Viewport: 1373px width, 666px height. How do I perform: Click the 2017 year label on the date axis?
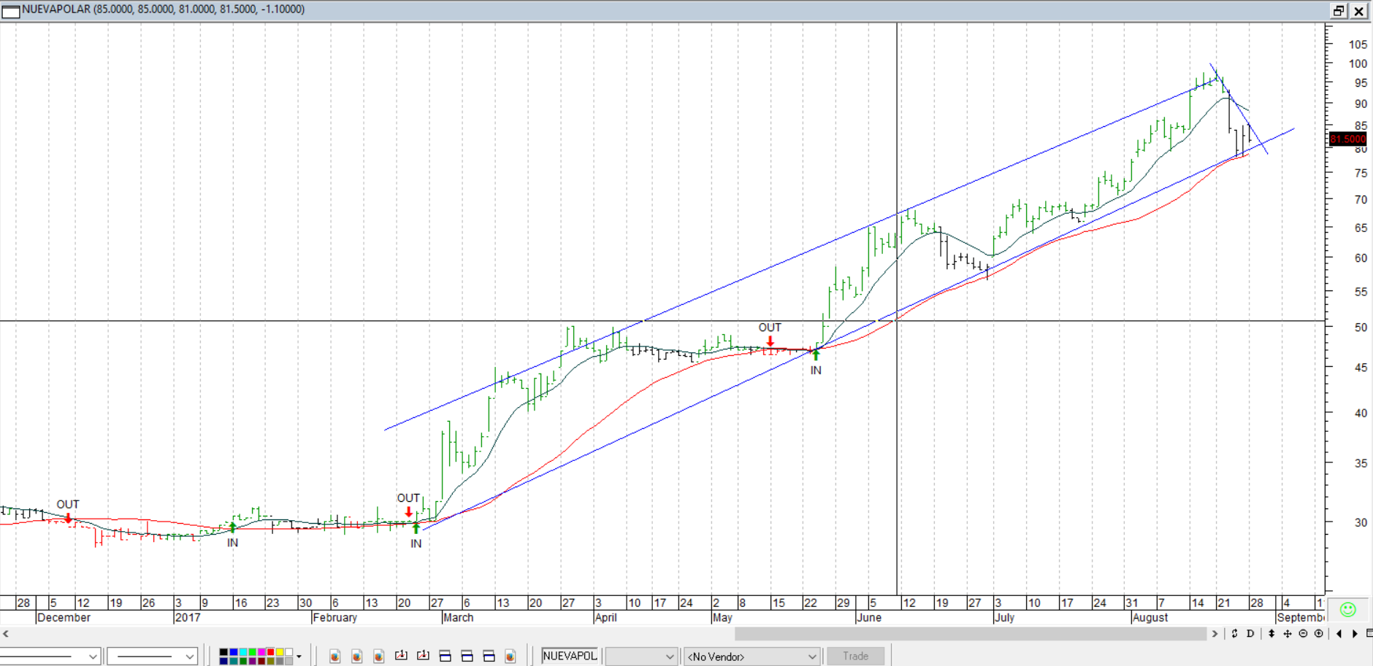point(187,618)
